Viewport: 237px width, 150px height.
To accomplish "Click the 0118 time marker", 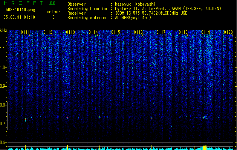I will (x=183, y=32).
